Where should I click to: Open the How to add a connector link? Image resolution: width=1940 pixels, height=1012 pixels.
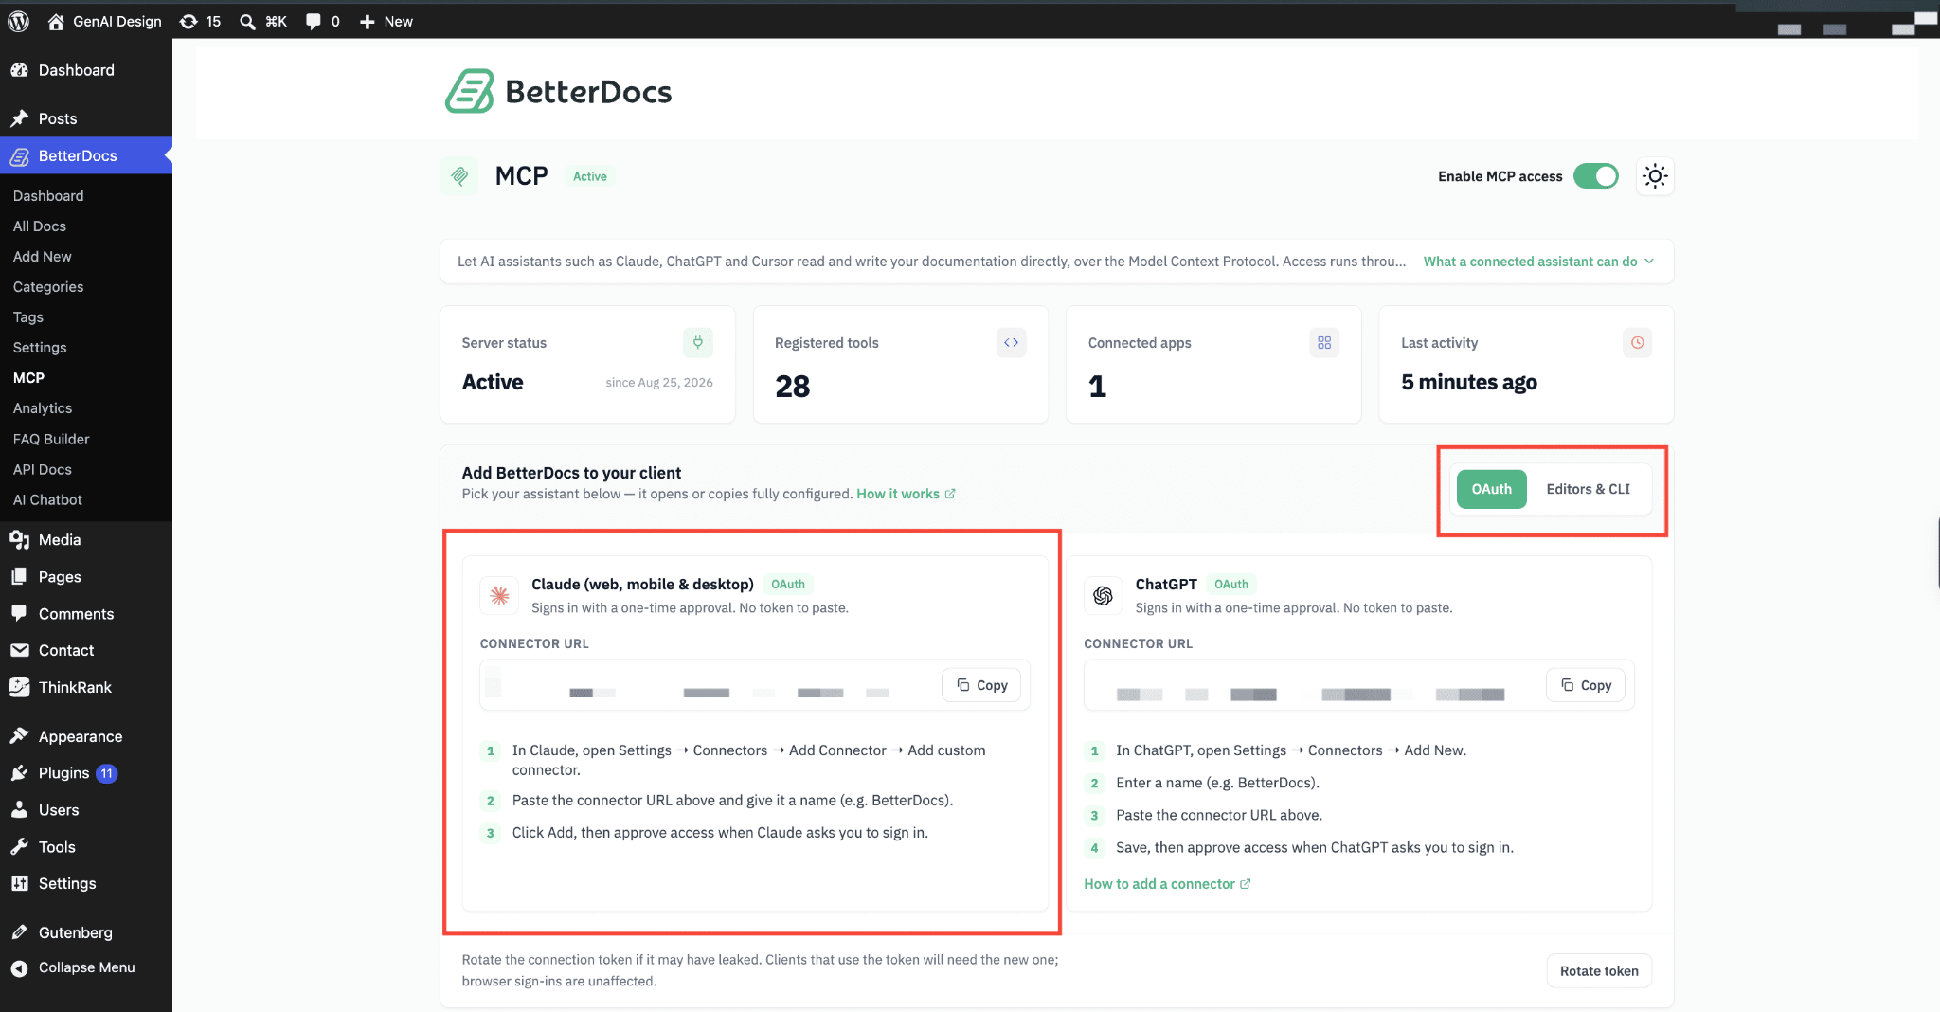click(x=1167, y=884)
